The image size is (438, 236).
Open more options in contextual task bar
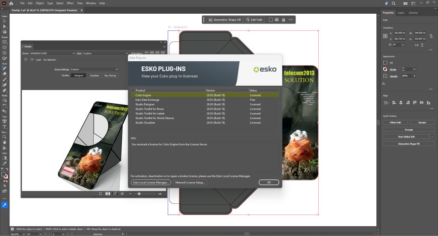[x=290, y=20]
